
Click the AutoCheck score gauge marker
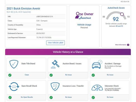point(122,14)
